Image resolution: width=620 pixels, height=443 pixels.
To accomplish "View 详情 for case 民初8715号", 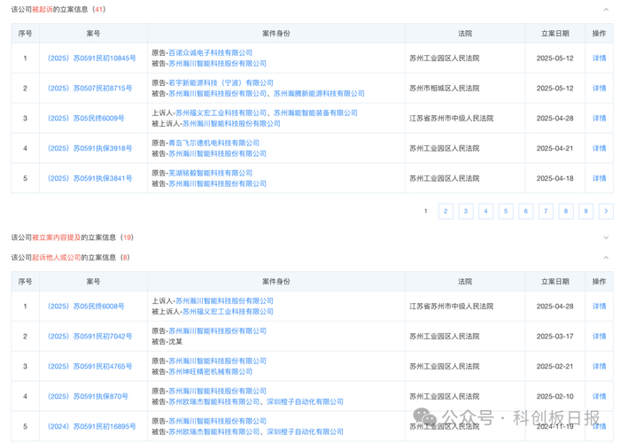I will click(x=599, y=89).
